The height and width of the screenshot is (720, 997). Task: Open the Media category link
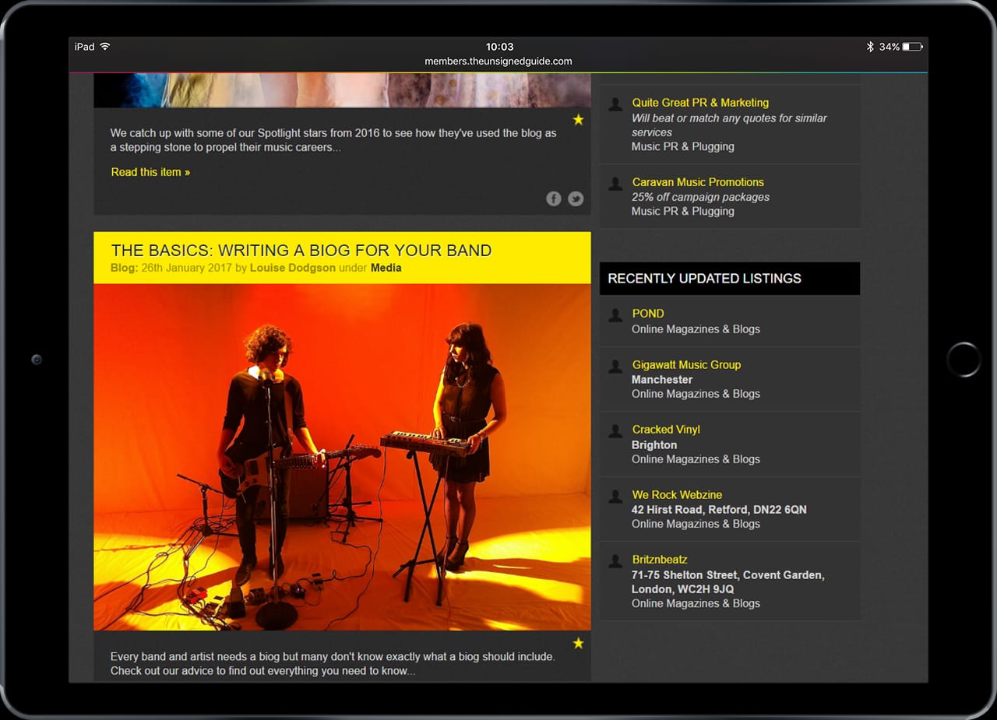(386, 268)
